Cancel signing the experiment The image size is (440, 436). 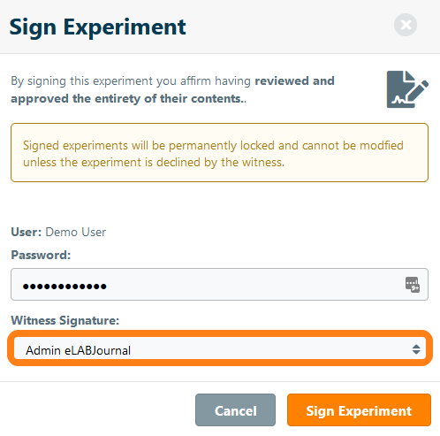click(x=235, y=410)
